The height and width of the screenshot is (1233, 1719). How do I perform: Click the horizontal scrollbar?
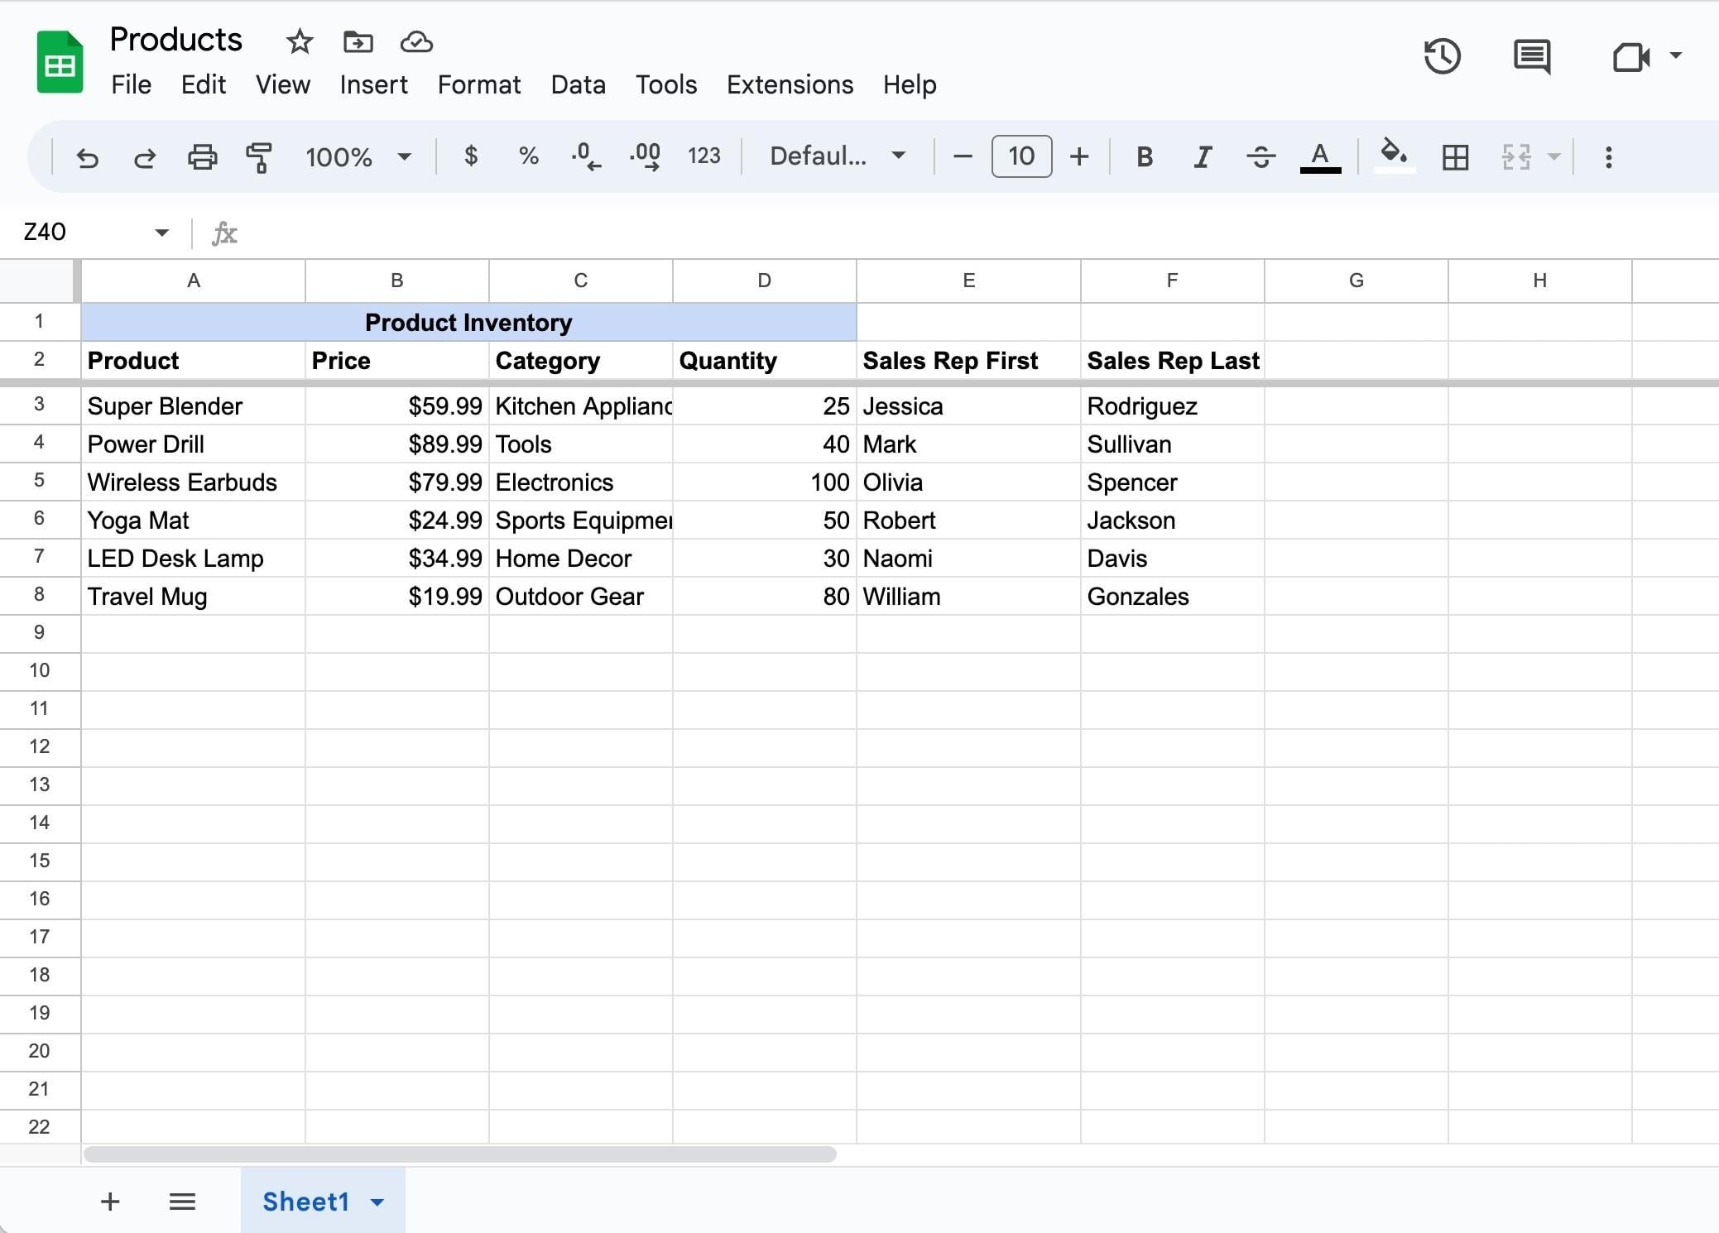click(x=460, y=1154)
